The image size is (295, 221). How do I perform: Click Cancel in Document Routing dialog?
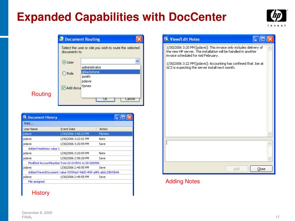coord(130,99)
